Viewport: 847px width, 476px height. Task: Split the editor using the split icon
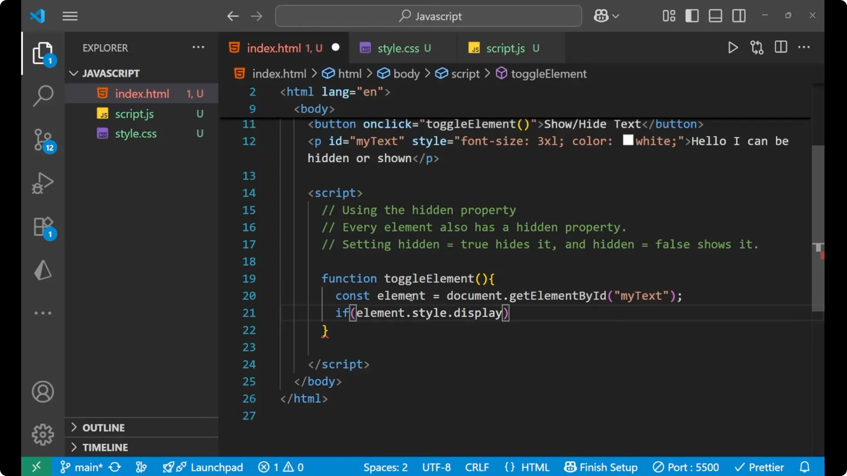click(x=780, y=47)
